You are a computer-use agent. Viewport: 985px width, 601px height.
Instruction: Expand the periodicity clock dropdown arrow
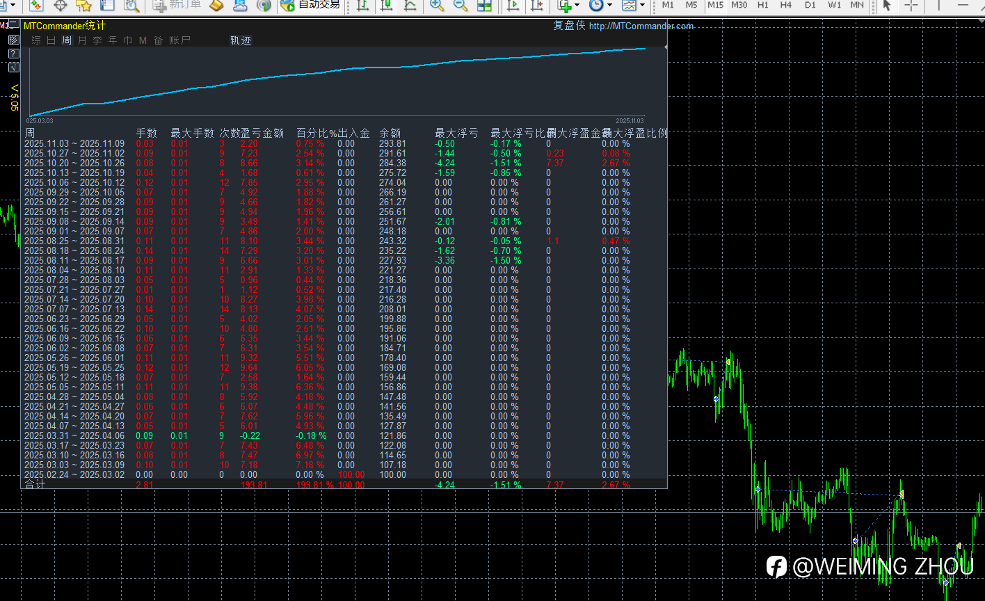(609, 6)
